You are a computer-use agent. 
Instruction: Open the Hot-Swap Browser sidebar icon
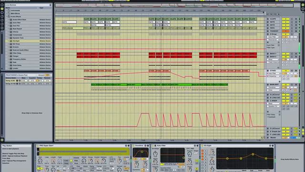click(x=2, y=28)
